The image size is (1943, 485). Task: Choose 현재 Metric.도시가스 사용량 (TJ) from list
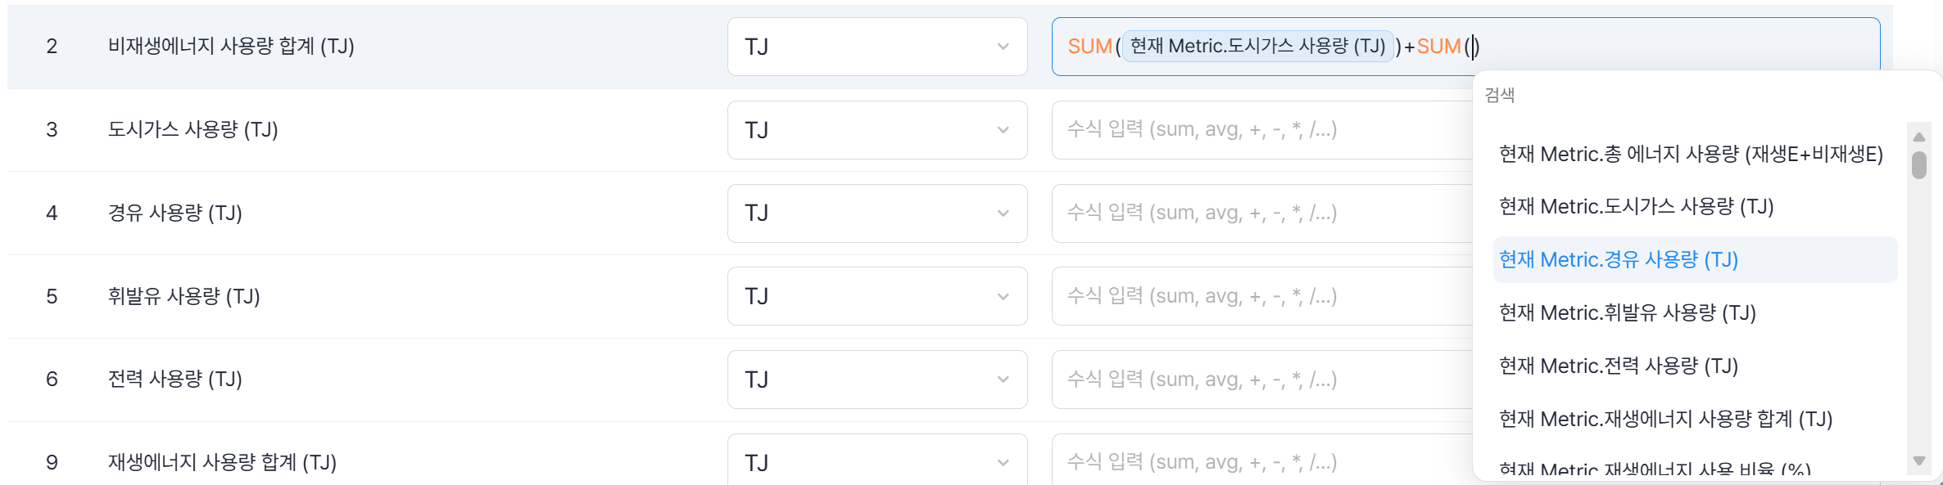click(x=1636, y=206)
